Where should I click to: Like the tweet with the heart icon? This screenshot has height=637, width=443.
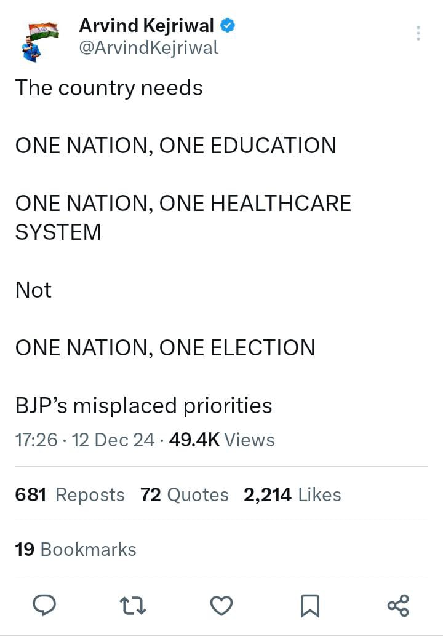click(221, 606)
